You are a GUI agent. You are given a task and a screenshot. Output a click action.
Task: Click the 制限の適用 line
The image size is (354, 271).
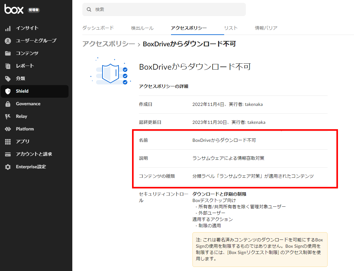(208, 226)
